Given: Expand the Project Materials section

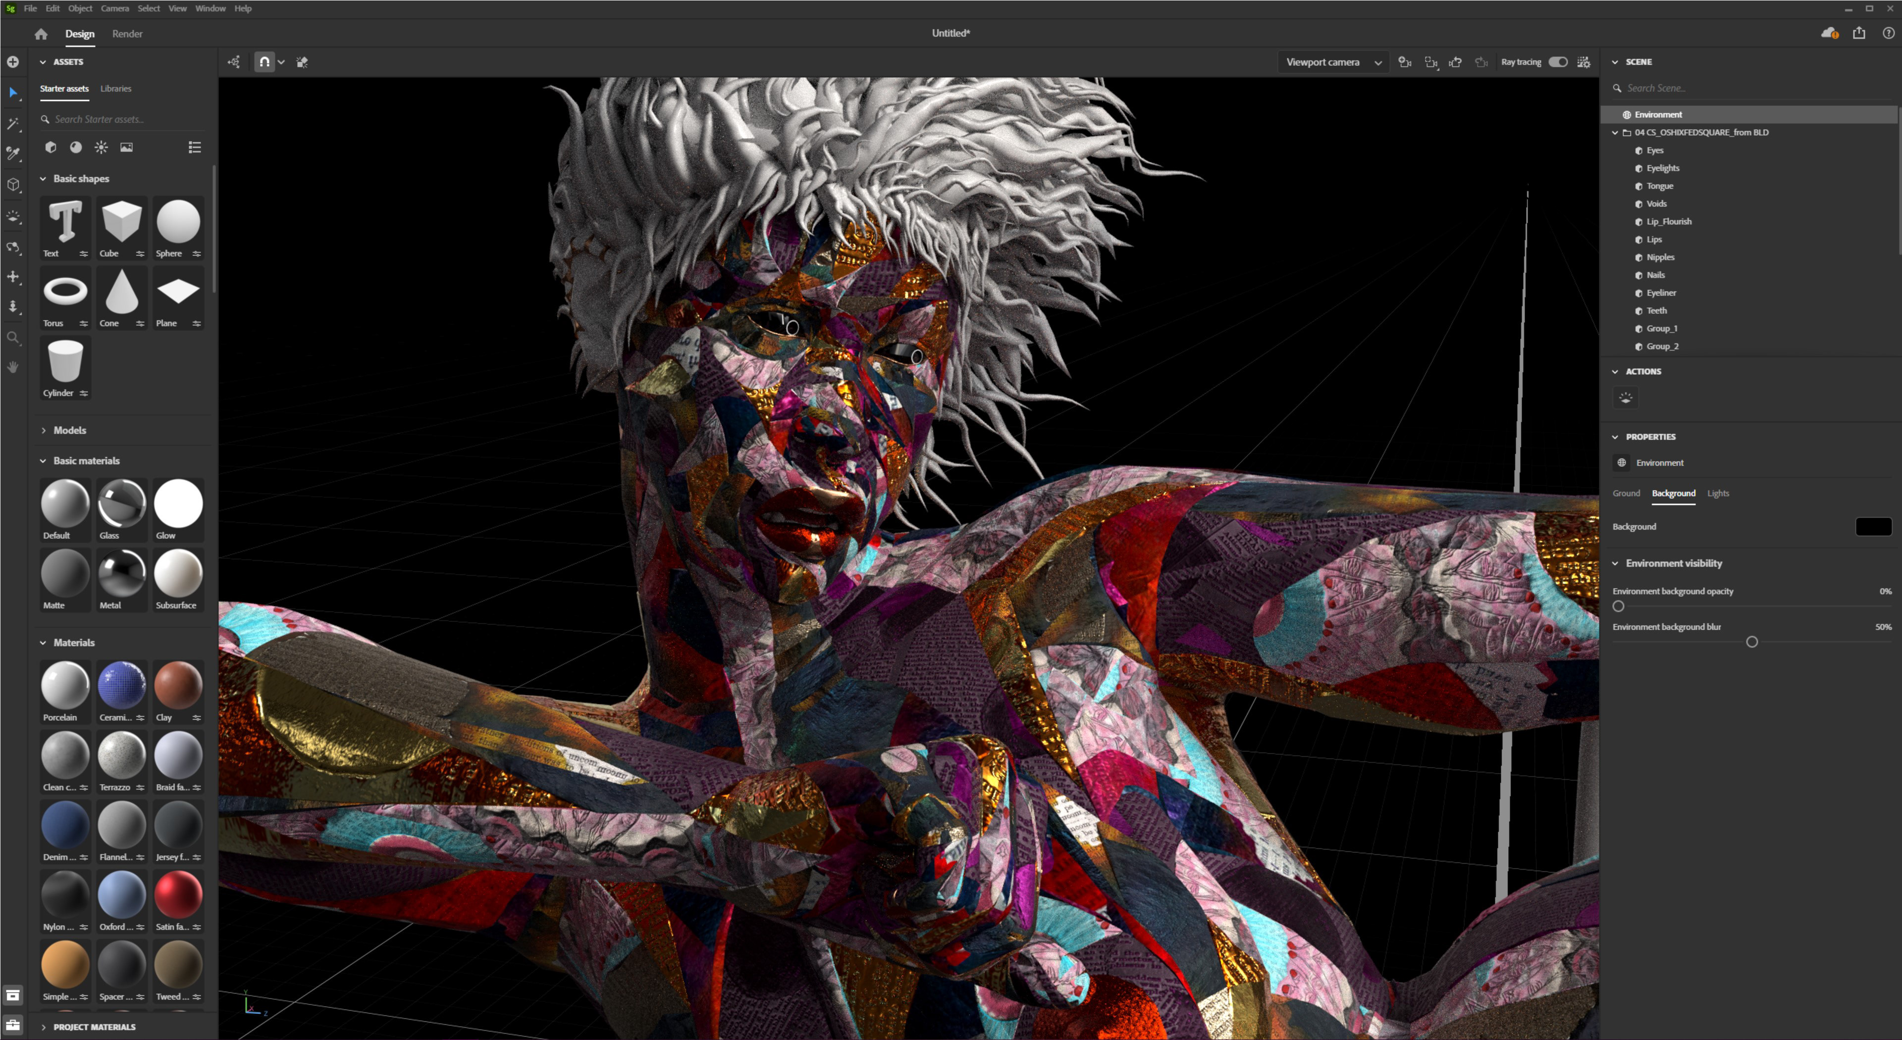Looking at the screenshot, I should [94, 1027].
